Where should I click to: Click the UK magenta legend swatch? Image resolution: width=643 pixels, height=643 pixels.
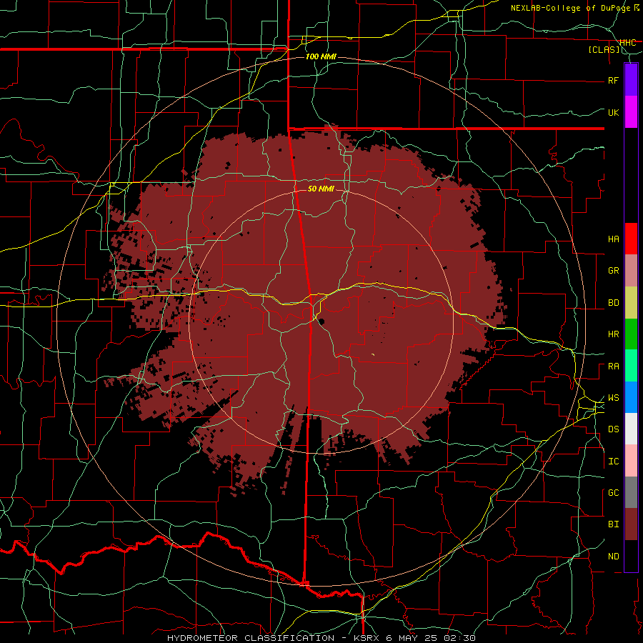[x=631, y=112]
